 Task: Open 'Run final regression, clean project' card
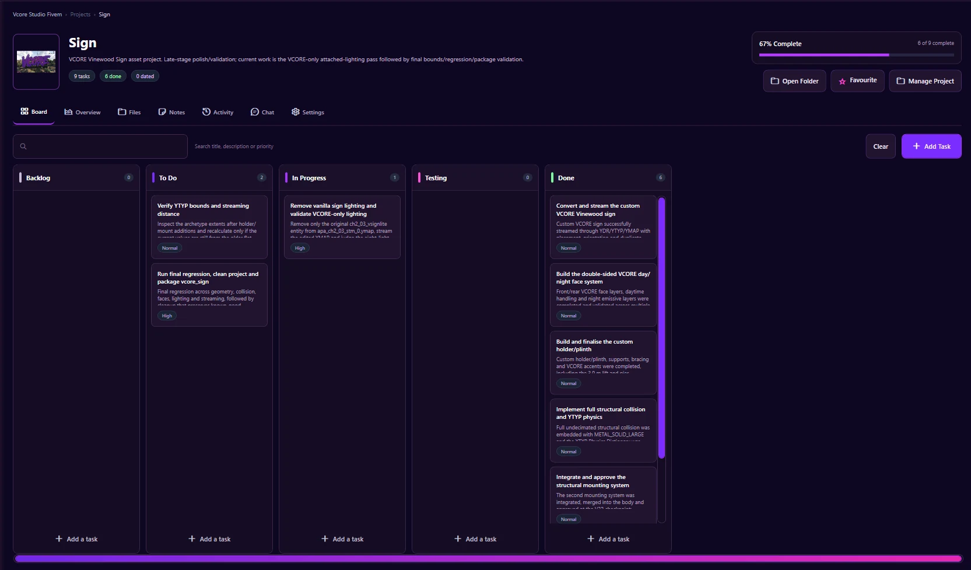pos(209,295)
